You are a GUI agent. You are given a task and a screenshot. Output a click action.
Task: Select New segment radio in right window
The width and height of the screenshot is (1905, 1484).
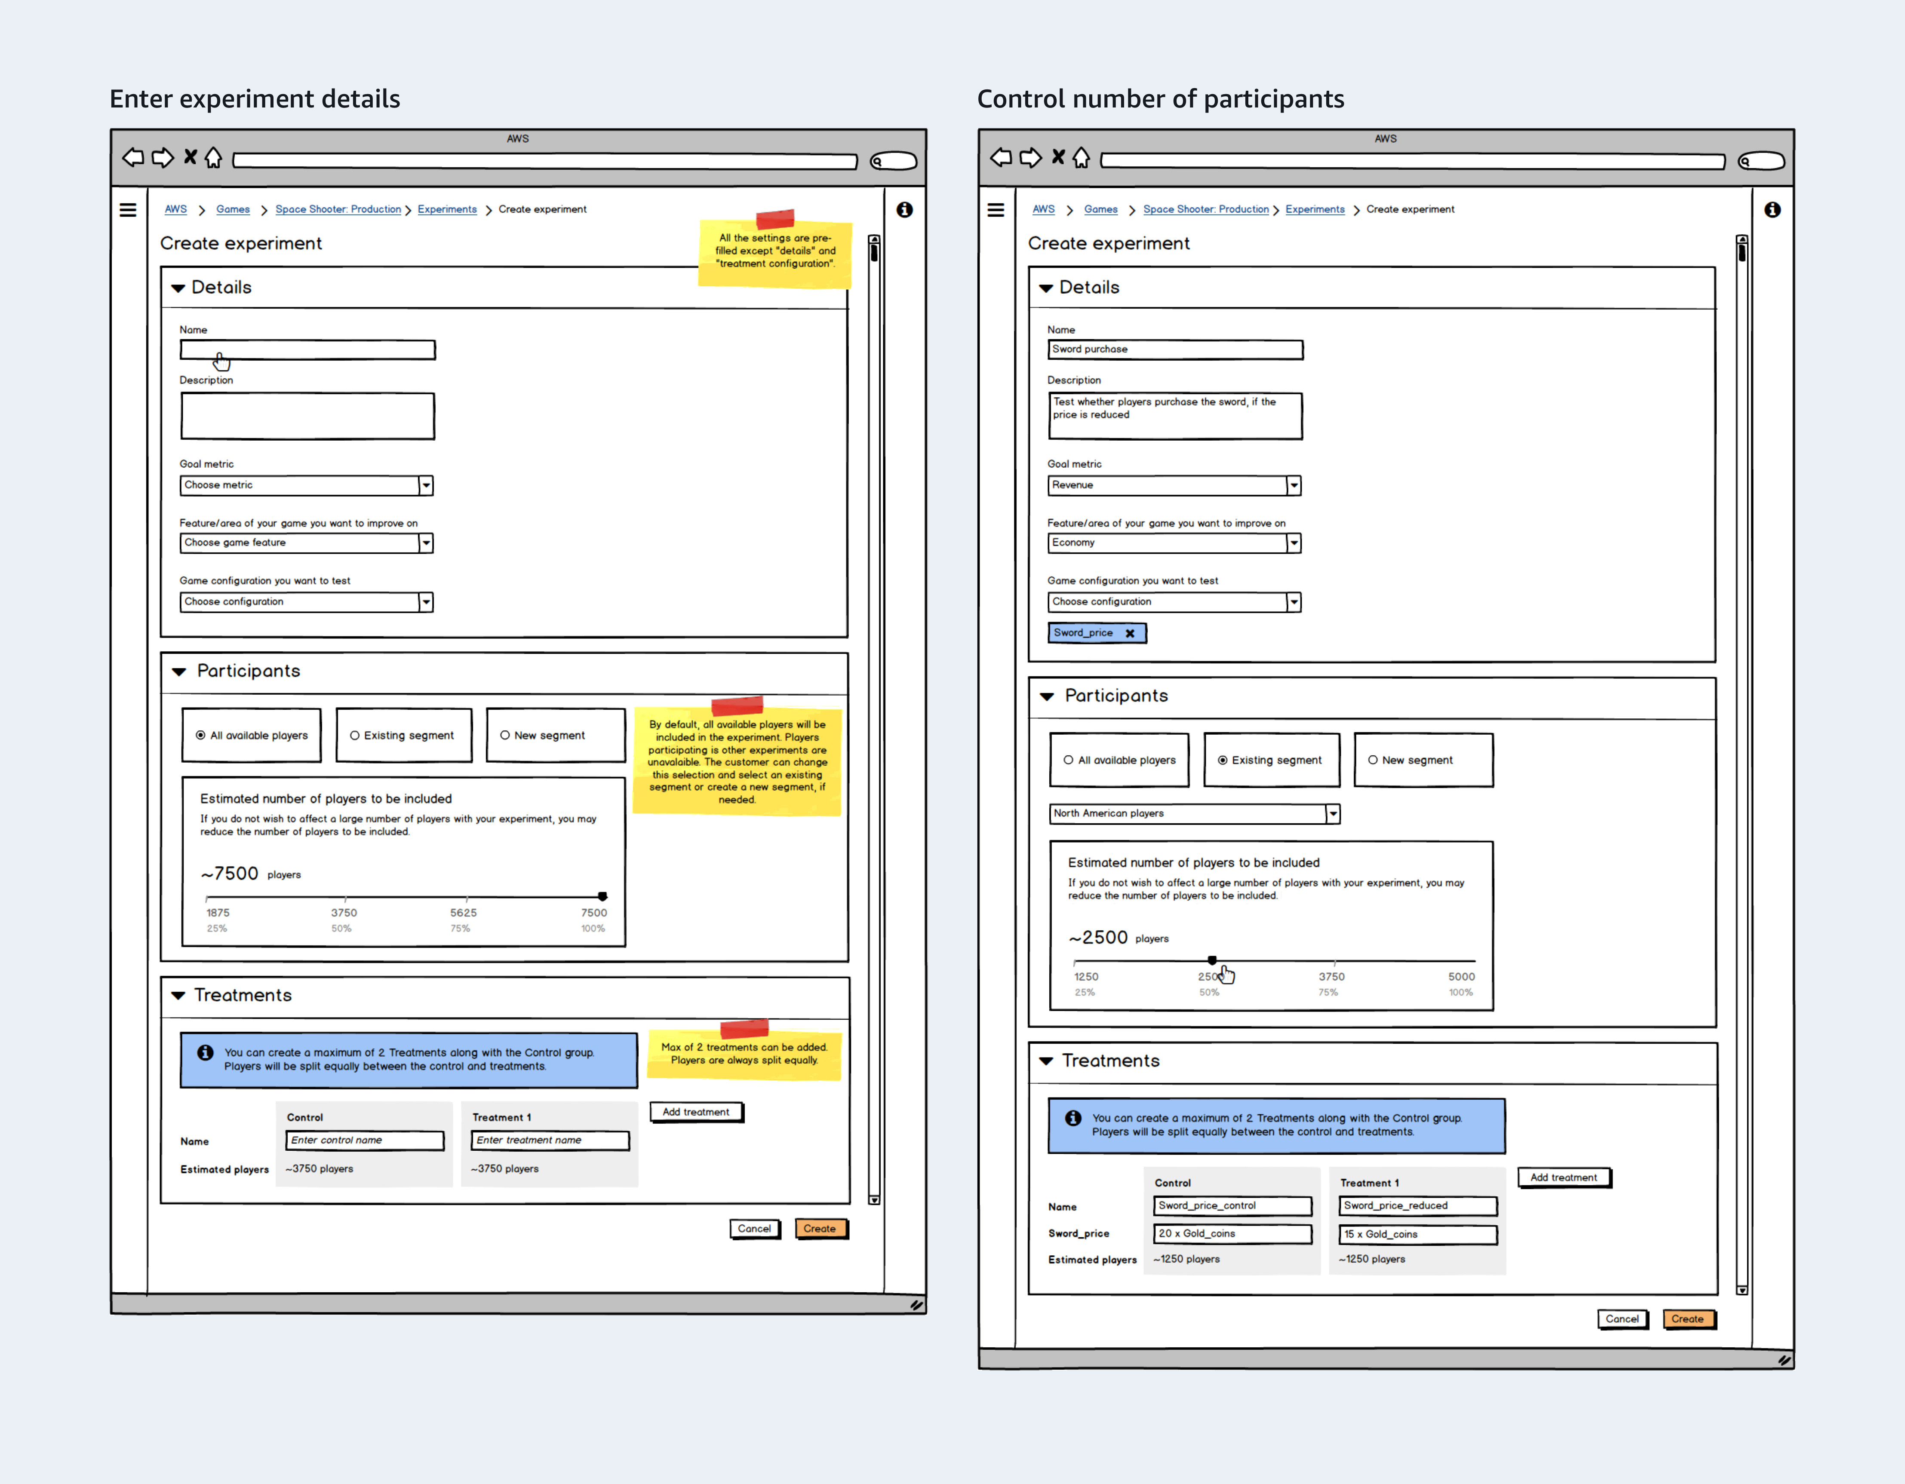[1373, 760]
